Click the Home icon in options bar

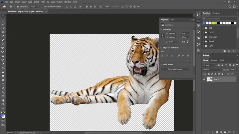click(x=4, y=7)
